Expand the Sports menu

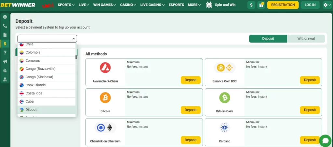(66, 5)
